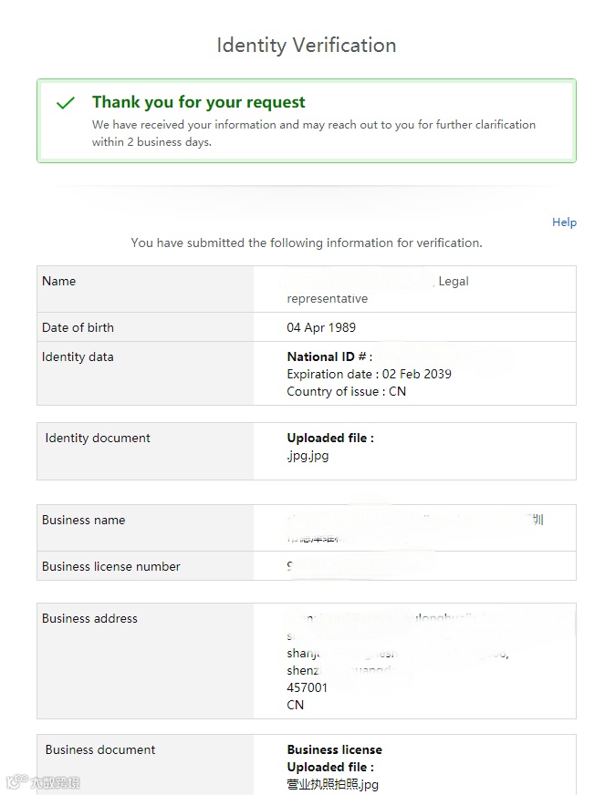The image size is (605, 795).
Task: Click the Business license number label
Action: (x=110, y=566)
